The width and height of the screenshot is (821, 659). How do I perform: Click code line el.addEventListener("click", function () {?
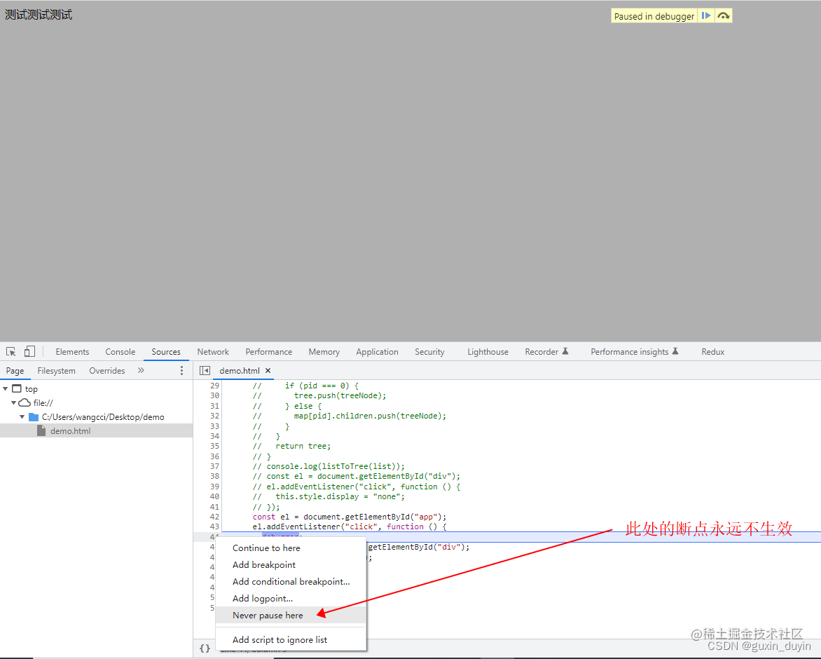tap(350, 526)
